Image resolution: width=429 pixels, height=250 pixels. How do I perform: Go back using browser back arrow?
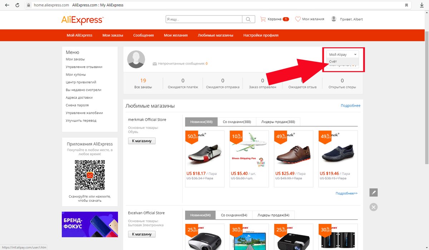click(x=7, y=5)
